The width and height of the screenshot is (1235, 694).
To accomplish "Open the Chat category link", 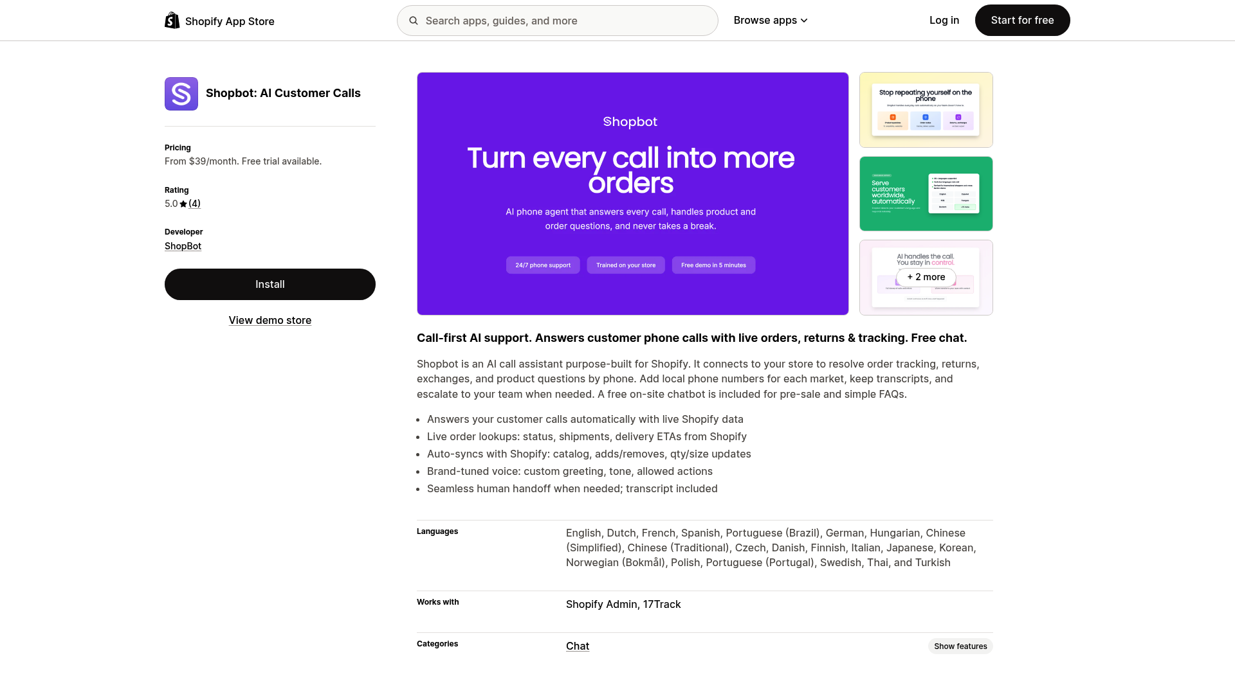I will (x=577, y=646).
